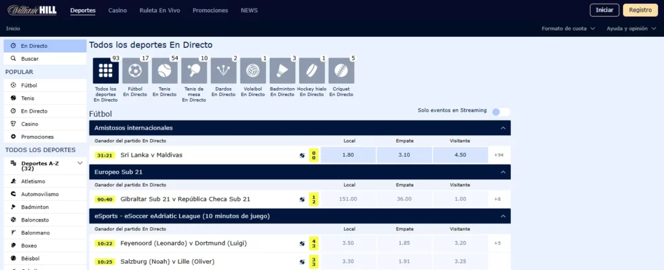Expand the Deportes A-Z (32) list
This screenshot has width=664, height=270.
[x=80, y=163]
